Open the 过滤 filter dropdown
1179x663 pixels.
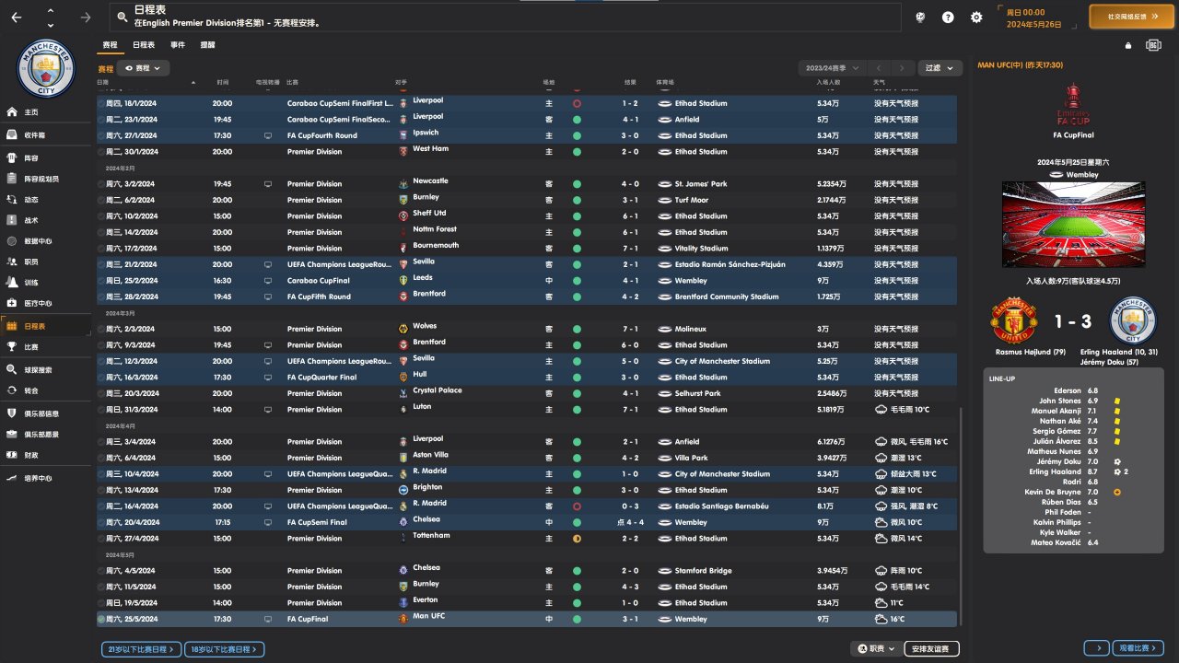click(940, 68)
